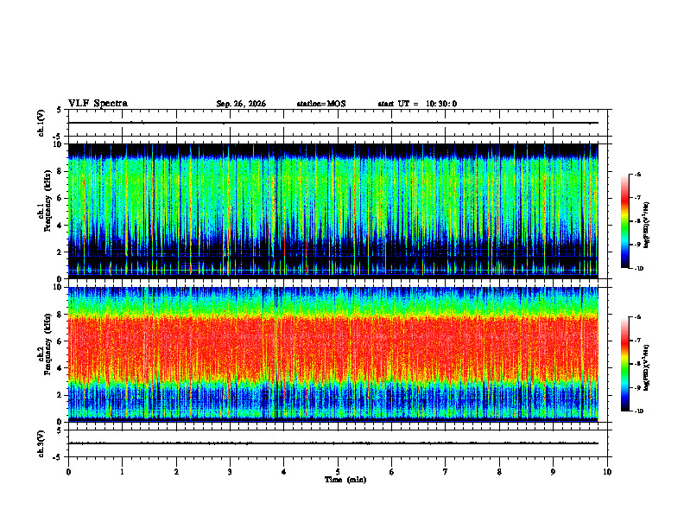Click the -10 label on the ch.2 color bar
Image resolution: width=684 pixels, height=529 pixels.
(638, 411)
